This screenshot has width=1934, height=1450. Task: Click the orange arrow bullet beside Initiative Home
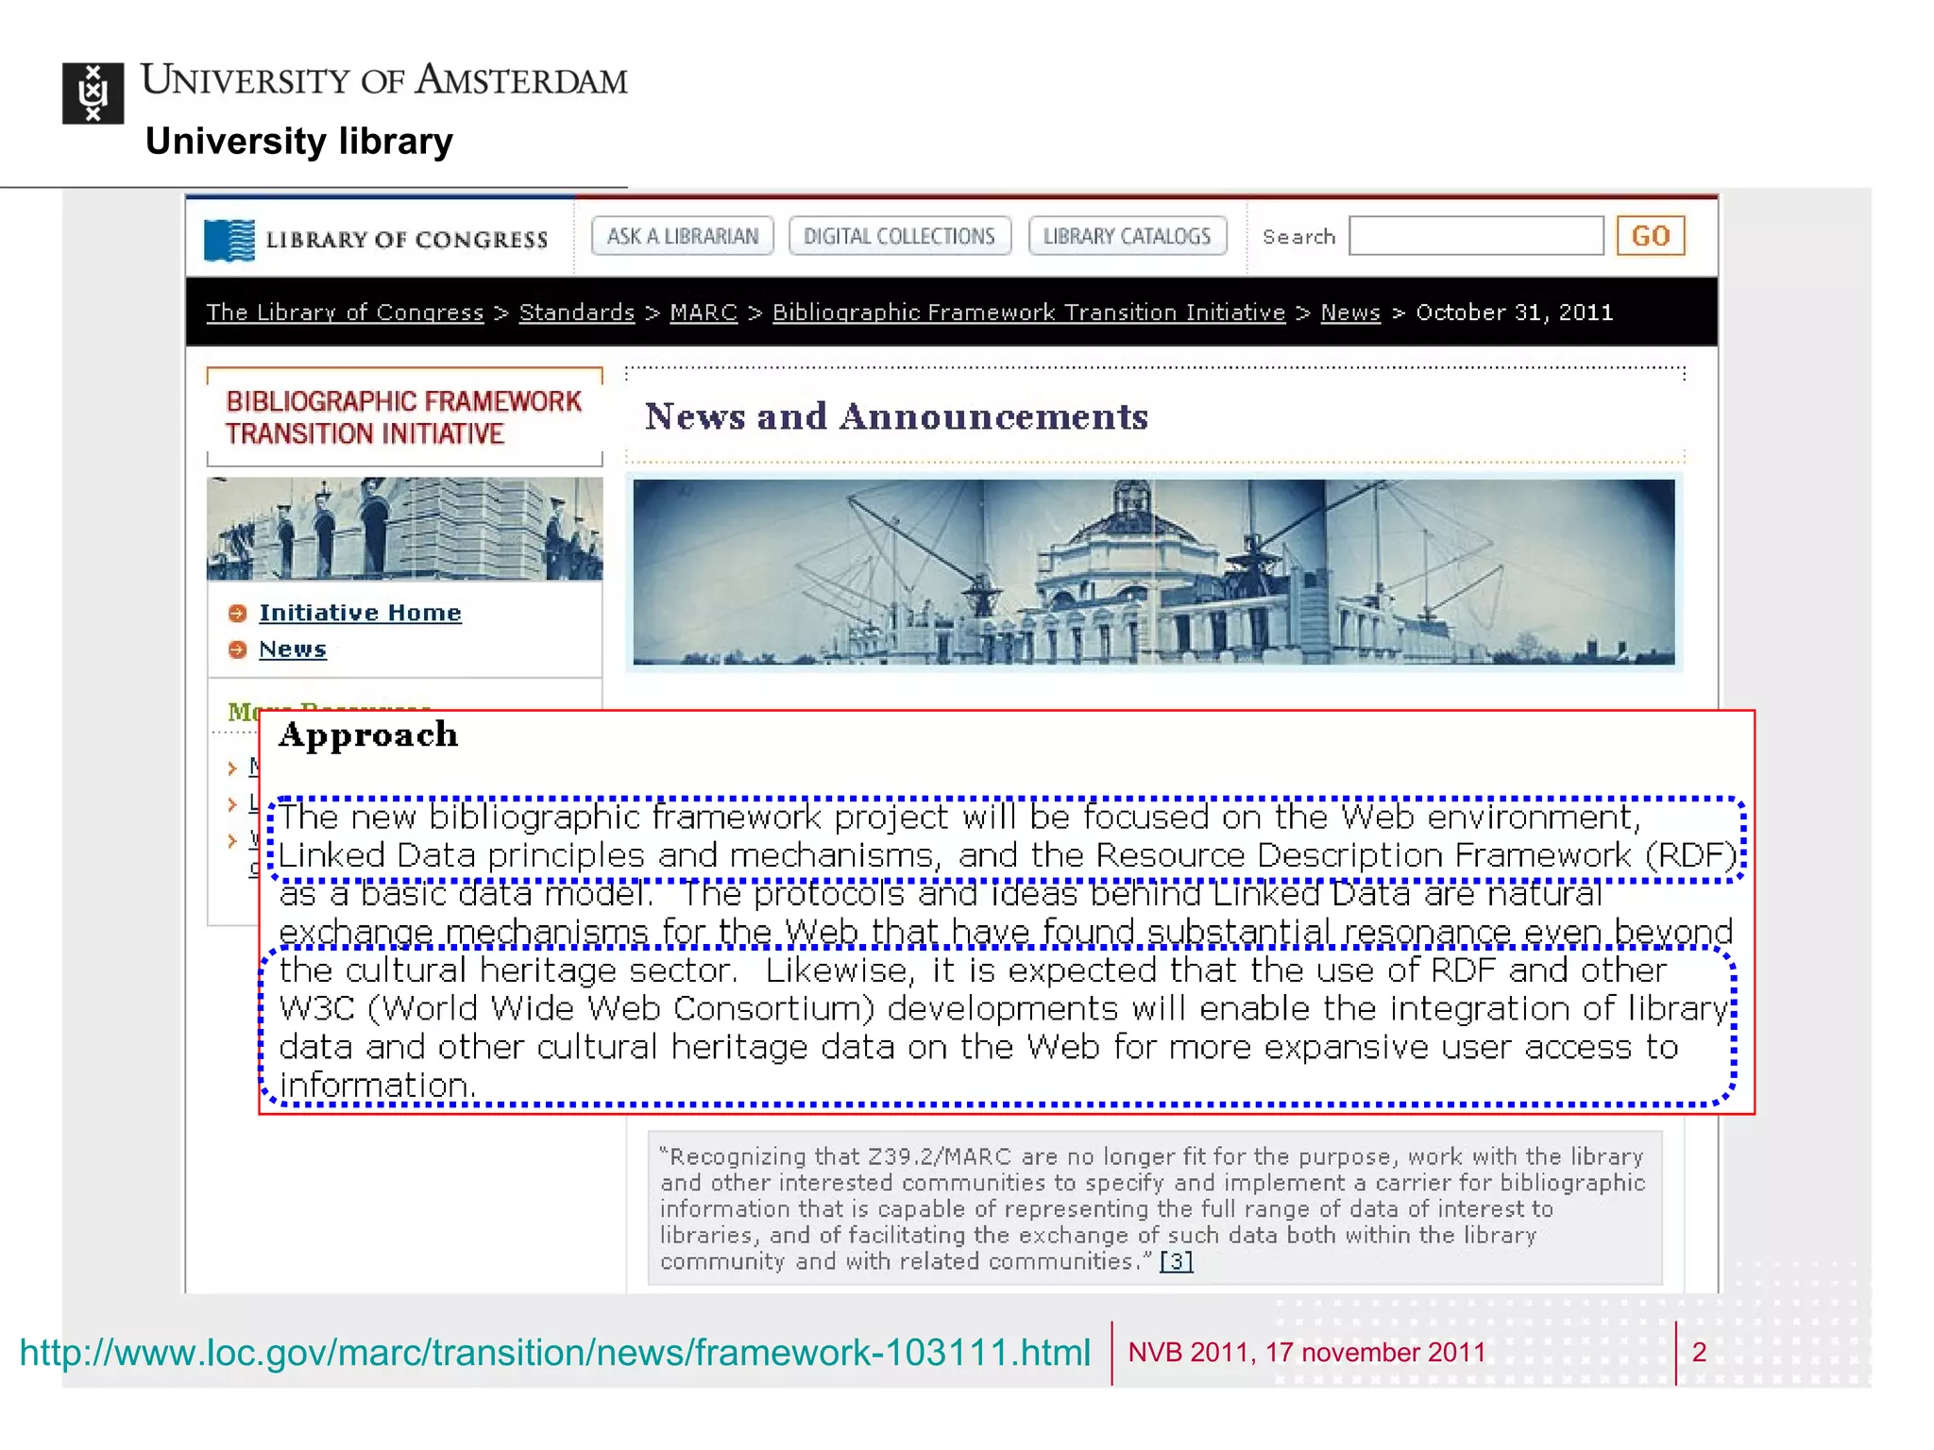pos(237,614)
